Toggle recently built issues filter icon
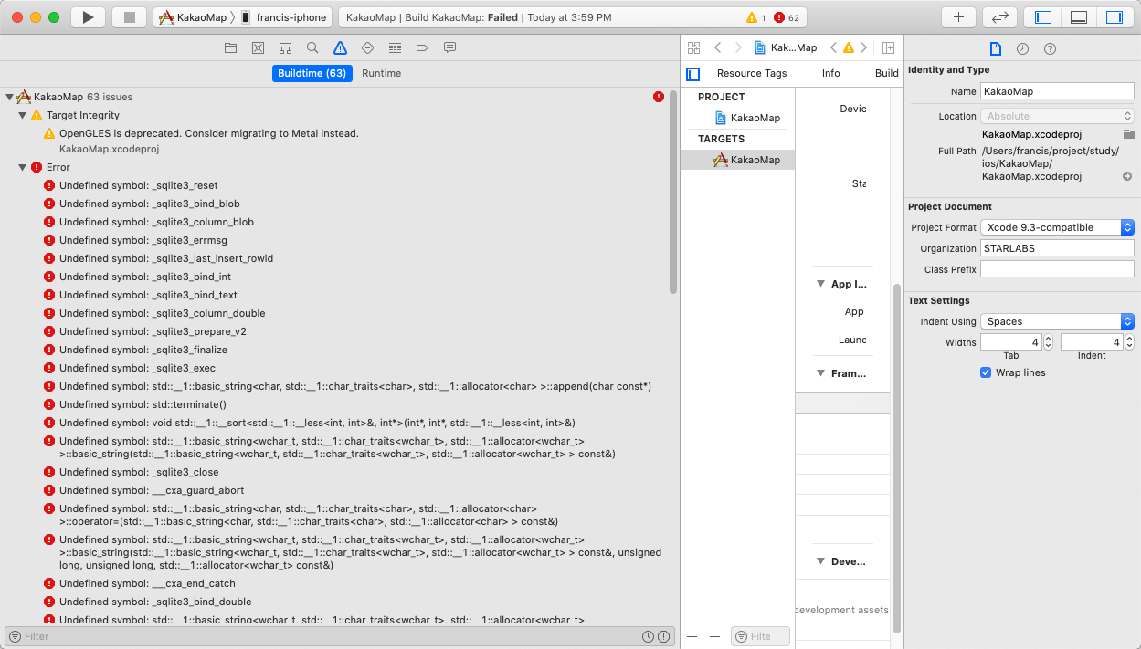 [x=648, y=636]
